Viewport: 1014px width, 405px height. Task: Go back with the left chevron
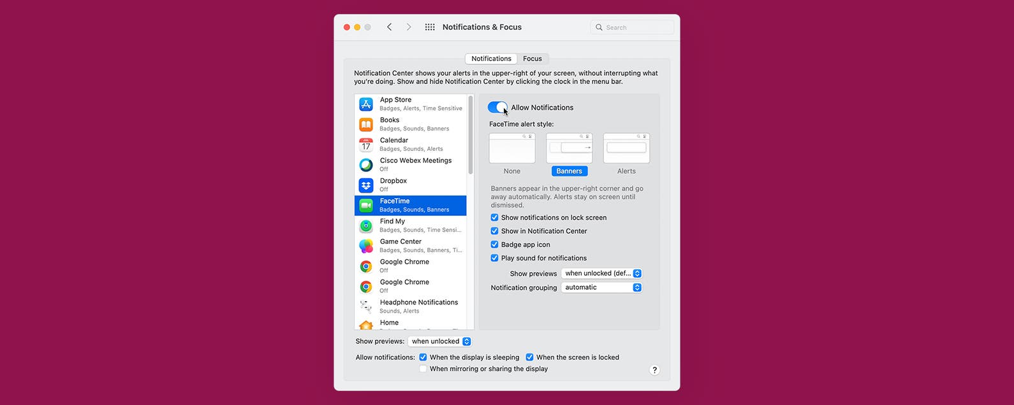[x=389, y=27]
